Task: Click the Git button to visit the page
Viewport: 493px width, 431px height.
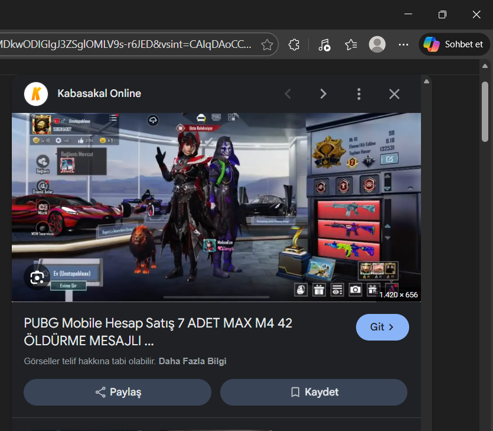Action: (383, 327)
